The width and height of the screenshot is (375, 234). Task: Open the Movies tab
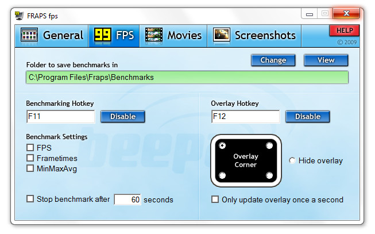click(x=173, y=36)
